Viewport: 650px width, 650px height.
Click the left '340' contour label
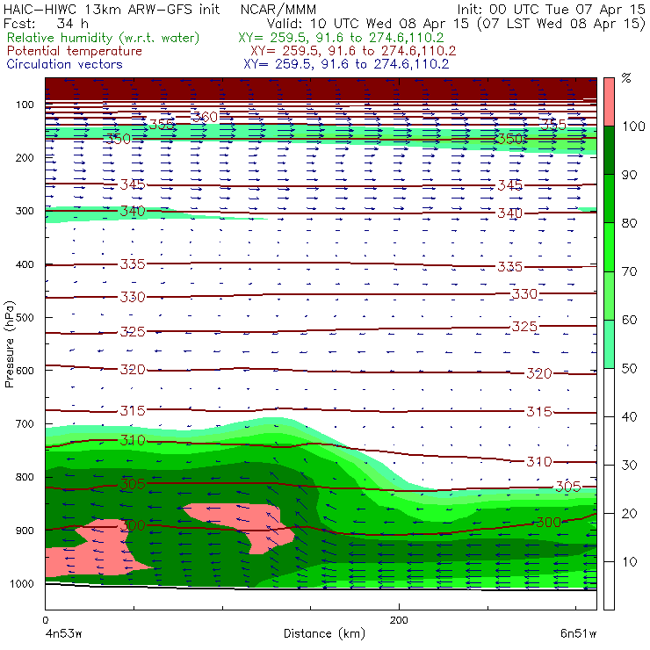[x=133, y=211]
